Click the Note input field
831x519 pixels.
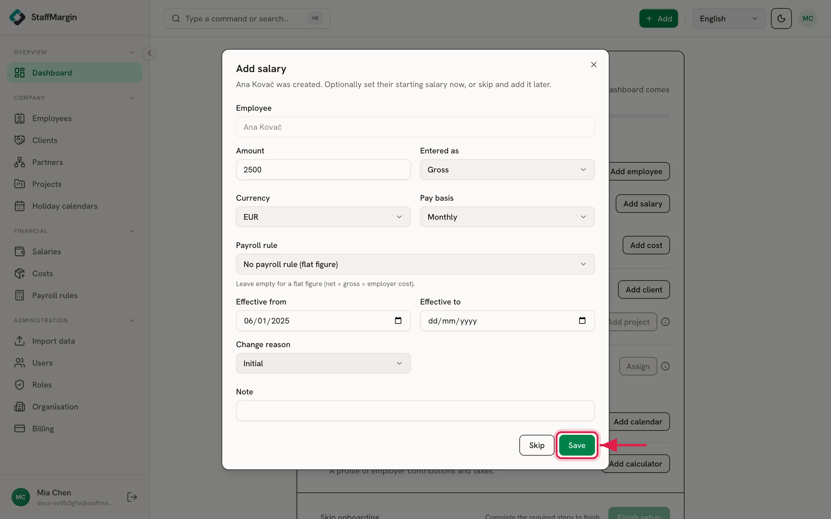[415, 411]
